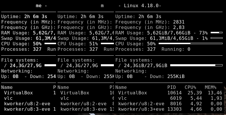Select kworker CPU value 4,92
This screenshot has width=226, height=115.
pos(196,104)
